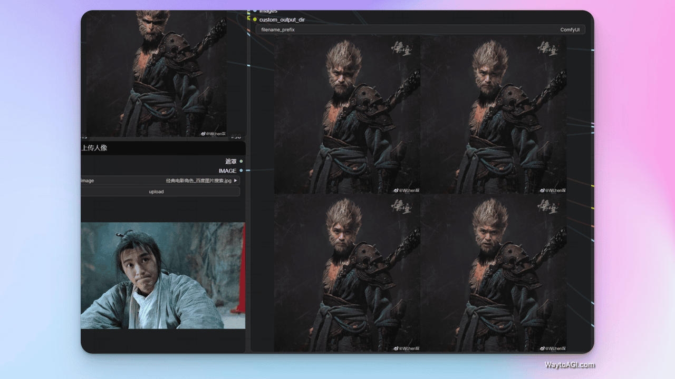Screen dimensions: 675x379
Task: Open the image file selector dropdown
Action: coord(158,181)
